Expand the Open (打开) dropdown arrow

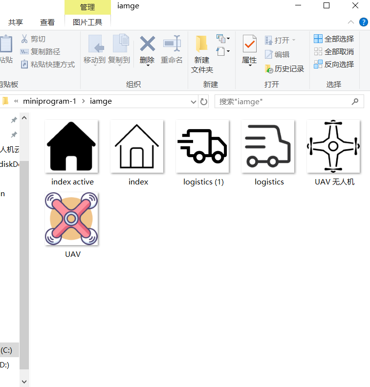(x=294, y=40)
